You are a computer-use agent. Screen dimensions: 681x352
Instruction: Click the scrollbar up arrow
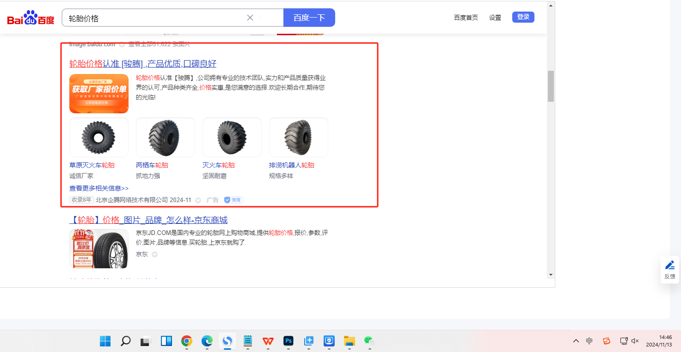pyautogui.click(x=551, y=6)
